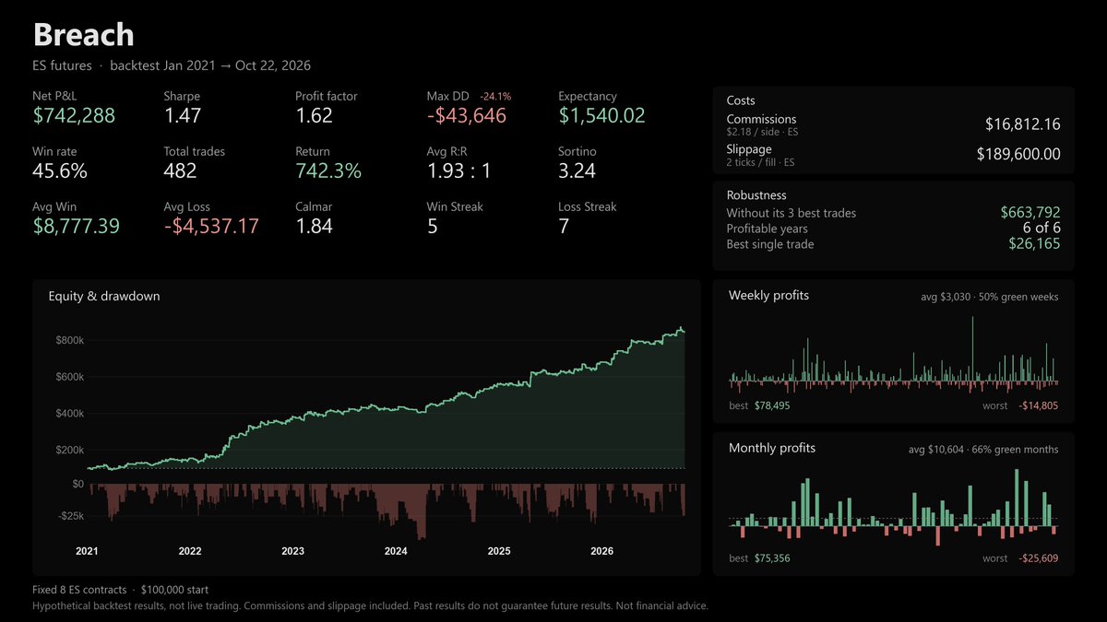This screenshot has width=1107, height=622.
Task: Click the Win rate value 45.6%
Action: [60, 170]
